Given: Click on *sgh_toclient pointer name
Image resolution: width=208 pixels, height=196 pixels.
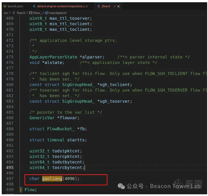Looking at the screenshot, I should [113, 85].
